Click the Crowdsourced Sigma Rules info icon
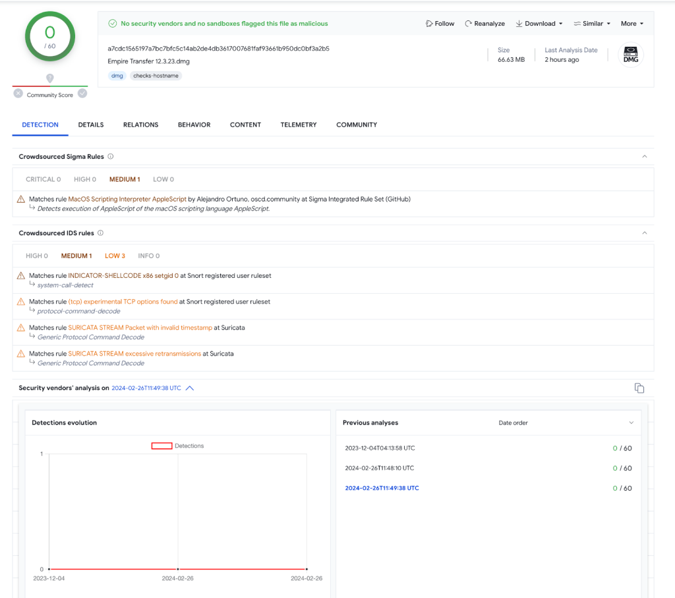 (110, 156)
